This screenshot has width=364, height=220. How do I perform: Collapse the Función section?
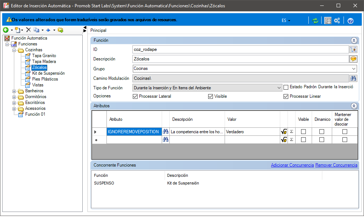(354, 40)
